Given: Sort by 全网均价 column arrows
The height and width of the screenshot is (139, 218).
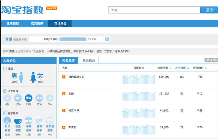Looking at the screenshot, I should tap(206, 68).
